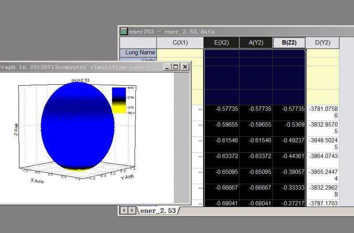The height and width of the screenshot is (233, 354).
Task: Click the 2789 legend scale value
Action: tap(131, 98)
